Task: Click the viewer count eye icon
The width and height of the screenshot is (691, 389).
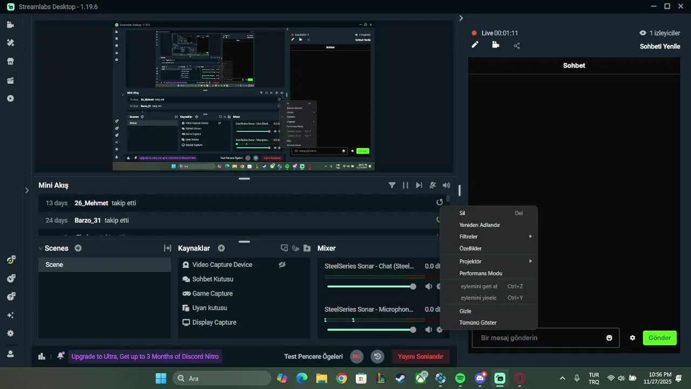Action: [x=642, y=33]
